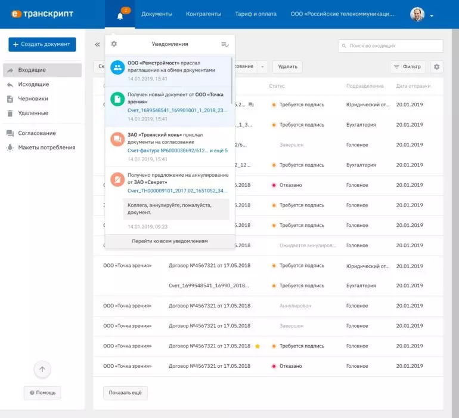
Task: Open Черновики folder
Action: 33,99
